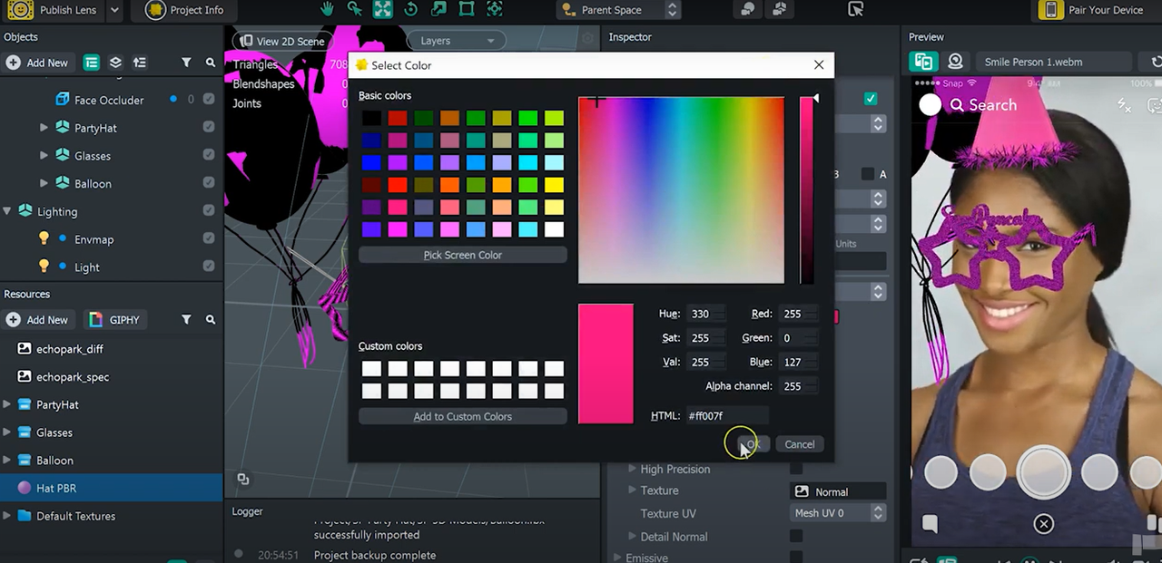This screenshot has height=563, width=1162.
Task: Click the layers stack icon in Objects panel
Action: tap(115, 63)
